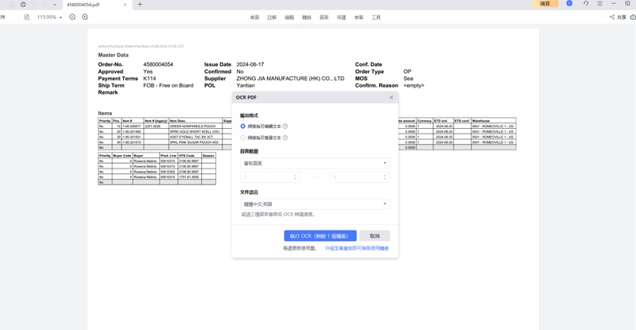
Task: Open the 保護 menu tab
Action: [x=341, y=17]
